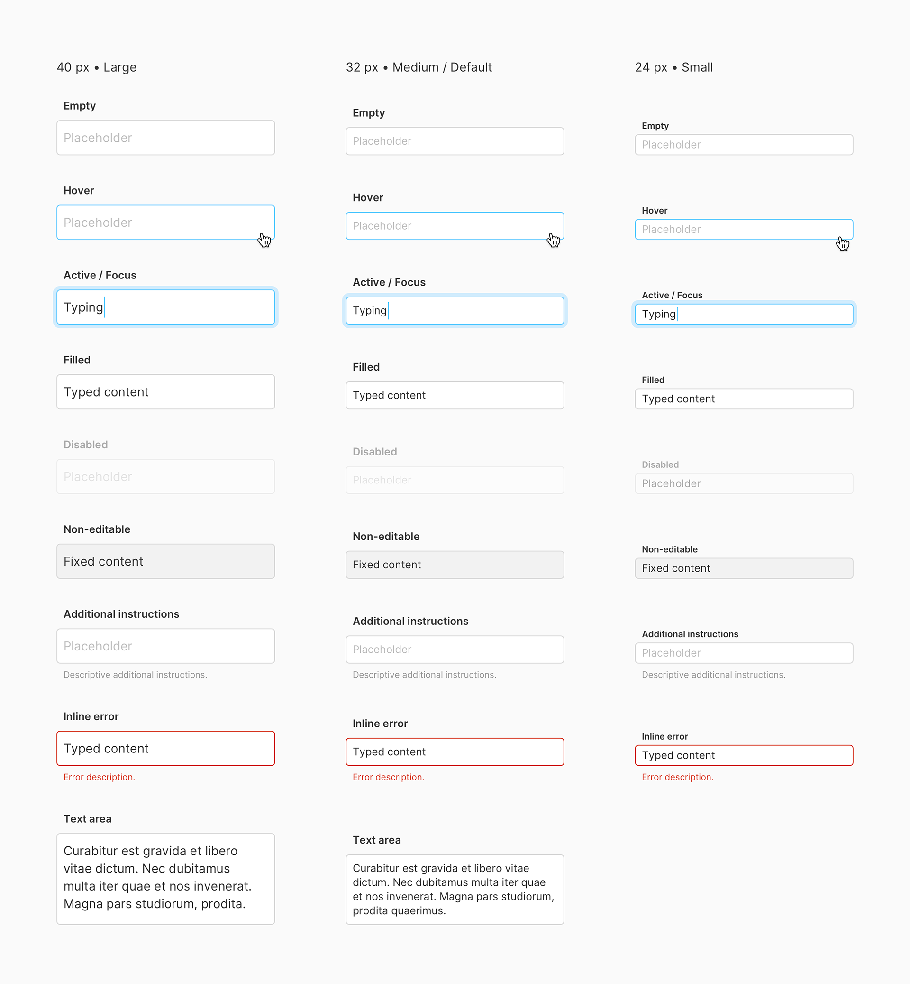The height and width of the screenshot is (984, 910).
Task: Click the Medium column 'Hover' label
Action: coord(368,198)
